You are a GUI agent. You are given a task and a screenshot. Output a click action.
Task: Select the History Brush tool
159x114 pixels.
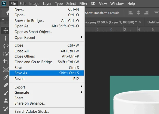click(6, 109)
